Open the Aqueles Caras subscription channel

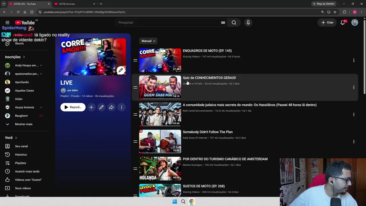[x=24, y=91]
